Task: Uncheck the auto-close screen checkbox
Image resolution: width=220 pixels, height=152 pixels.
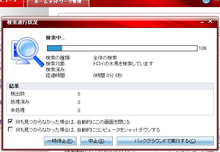Action: tap(10, 121)
